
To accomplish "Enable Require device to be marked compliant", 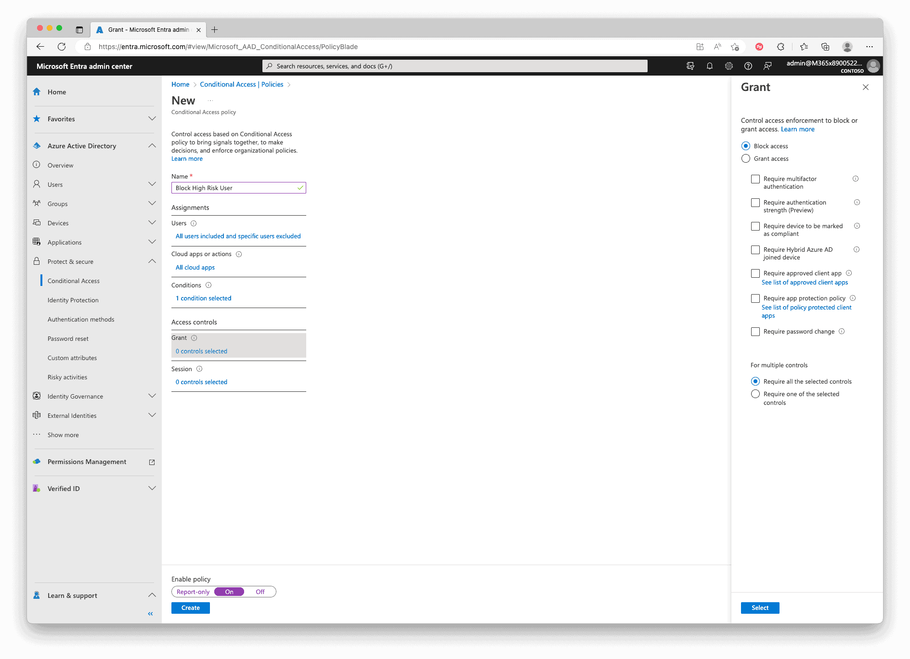I will coord(755,226).
